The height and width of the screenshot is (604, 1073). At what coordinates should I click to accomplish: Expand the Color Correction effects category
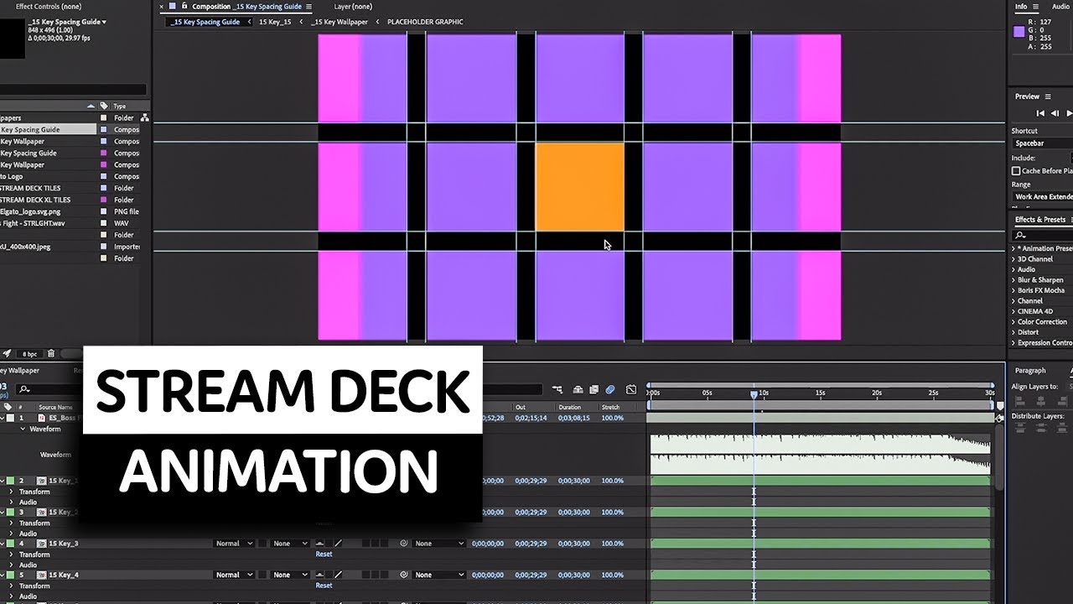click(1014, 322)
